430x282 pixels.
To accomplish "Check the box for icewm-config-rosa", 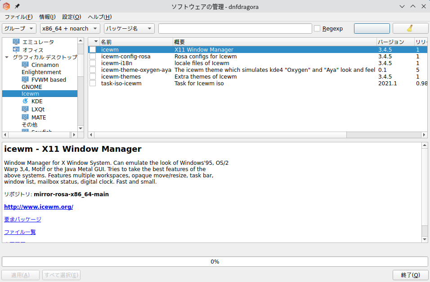I will pos(93,57).
